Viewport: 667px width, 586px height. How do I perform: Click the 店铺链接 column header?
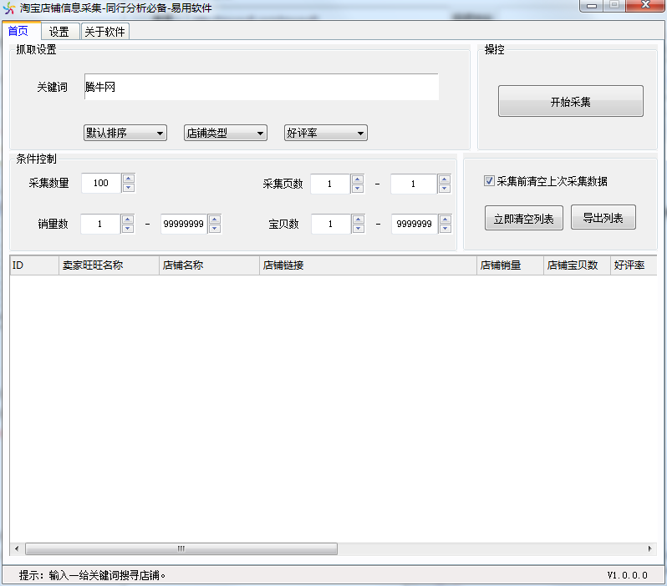click(x=368, y=265)
